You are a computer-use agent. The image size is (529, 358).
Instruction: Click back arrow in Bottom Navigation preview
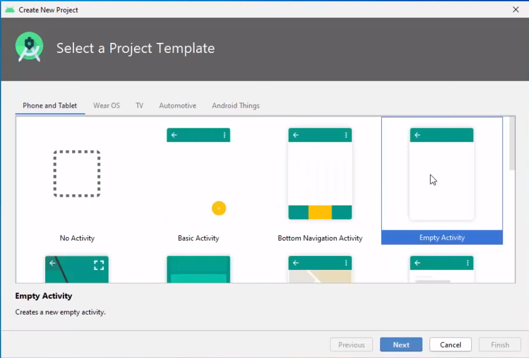[296, 135]
